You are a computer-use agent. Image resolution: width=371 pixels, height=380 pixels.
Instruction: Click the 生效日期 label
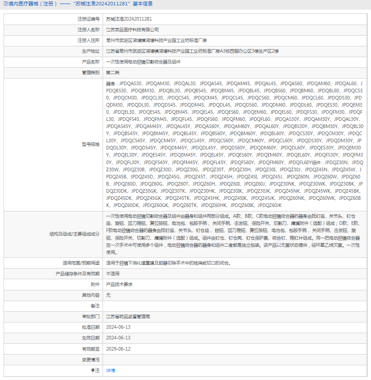(x=91, y=338)
